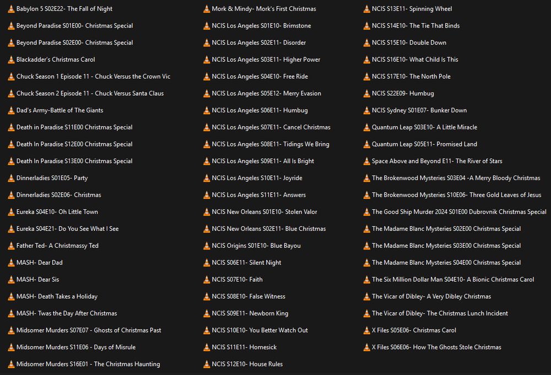
Task: Select "NCIS Los Angeles S06E11- Humbug"
Action: click(260, 110)
